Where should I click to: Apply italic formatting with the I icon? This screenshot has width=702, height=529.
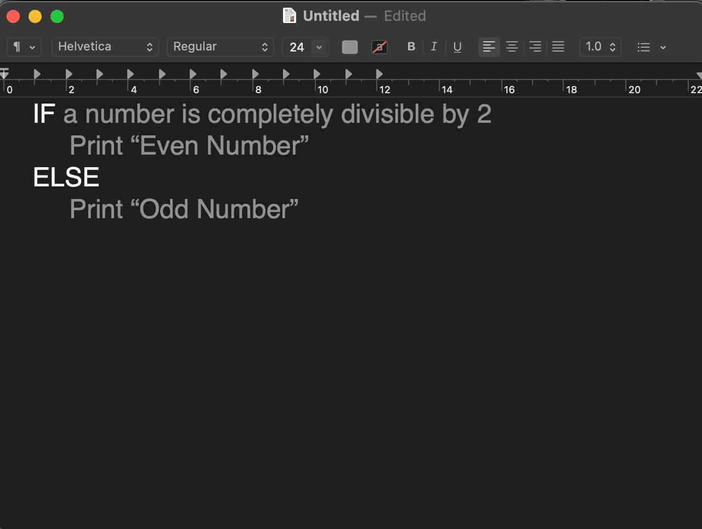tap(434, 47)
